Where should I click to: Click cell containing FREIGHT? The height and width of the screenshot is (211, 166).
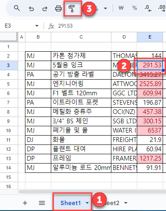(124, 140)
